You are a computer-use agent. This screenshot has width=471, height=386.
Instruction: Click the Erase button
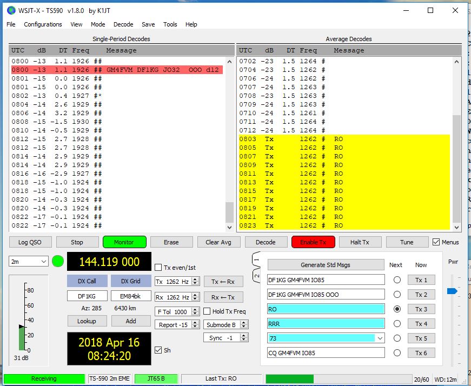(171, 242)
